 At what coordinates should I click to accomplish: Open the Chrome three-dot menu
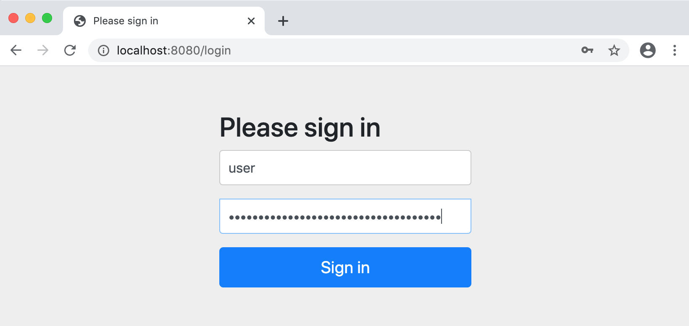[x=674, y=50]
